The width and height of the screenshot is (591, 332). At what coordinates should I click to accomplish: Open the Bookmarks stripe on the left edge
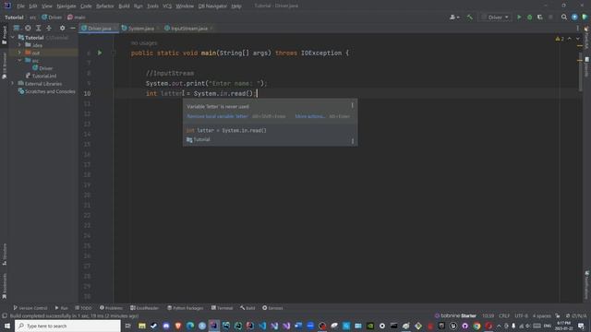coord(5,287)
